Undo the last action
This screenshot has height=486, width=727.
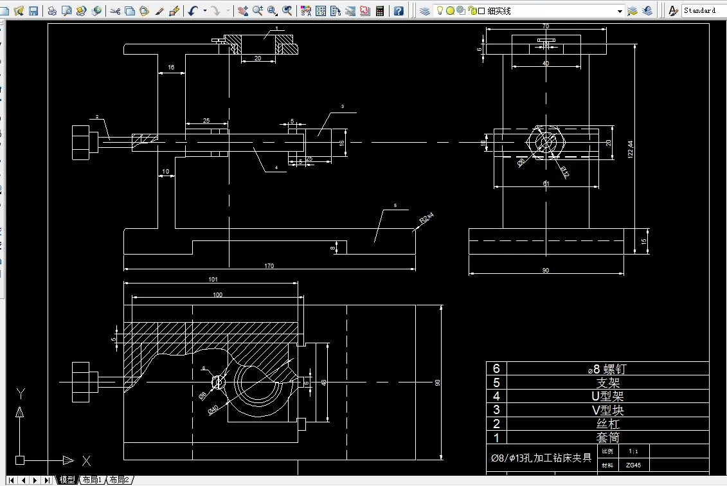(193, 11)
